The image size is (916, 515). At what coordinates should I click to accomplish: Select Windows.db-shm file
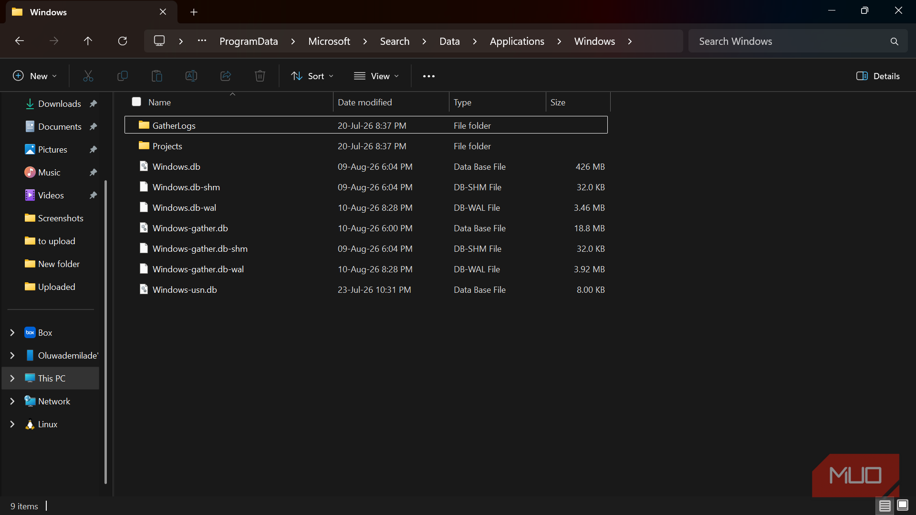coord(366,187)
